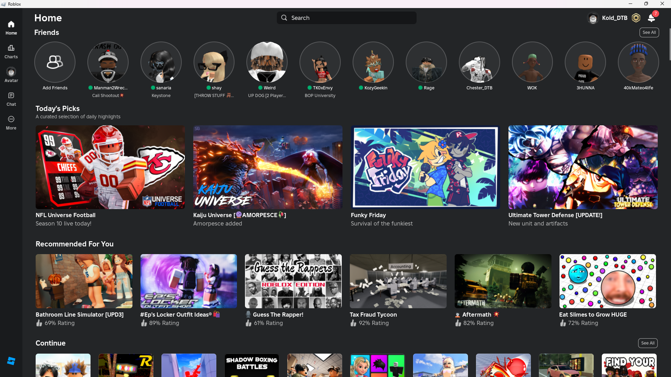The image size is (671, 377).
Task: Click the Season 10 live today! subtitle
Action: point(63,223)
